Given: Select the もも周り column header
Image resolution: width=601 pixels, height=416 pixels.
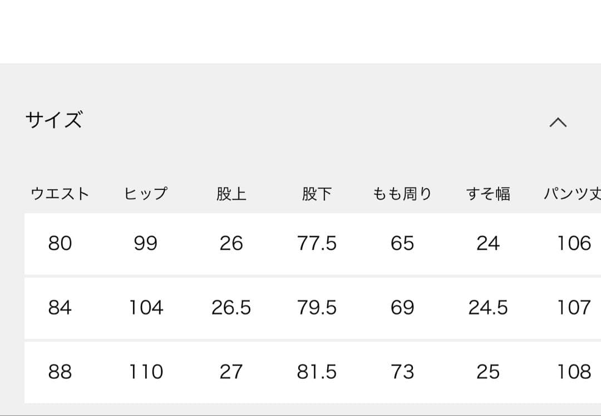Looking at the screenshot, I should point(403,193).
